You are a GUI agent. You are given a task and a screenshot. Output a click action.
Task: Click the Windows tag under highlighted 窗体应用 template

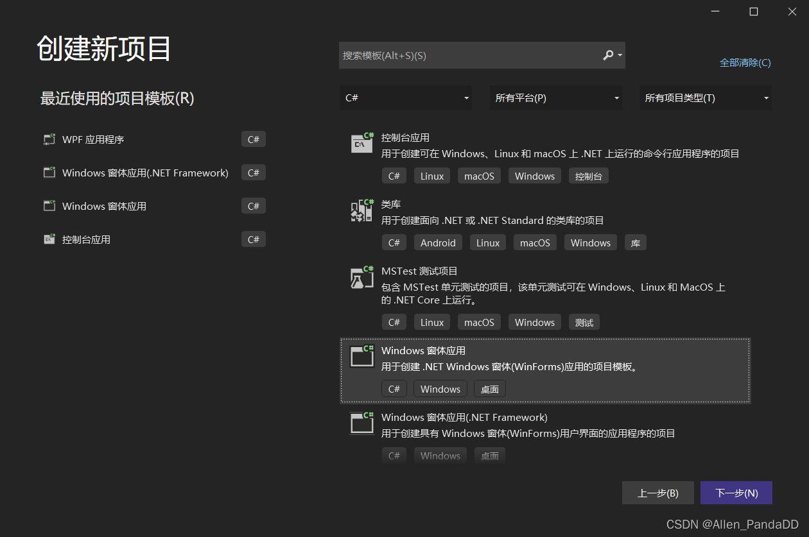click(440, 389)
